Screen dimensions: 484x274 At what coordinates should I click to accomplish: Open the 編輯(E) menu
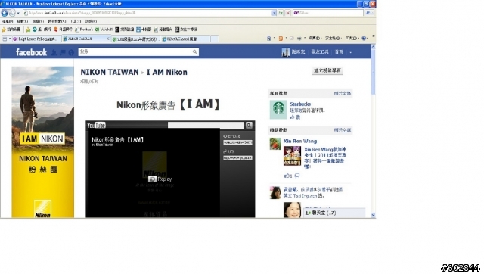pyautogui.click(x=22, y=21)
